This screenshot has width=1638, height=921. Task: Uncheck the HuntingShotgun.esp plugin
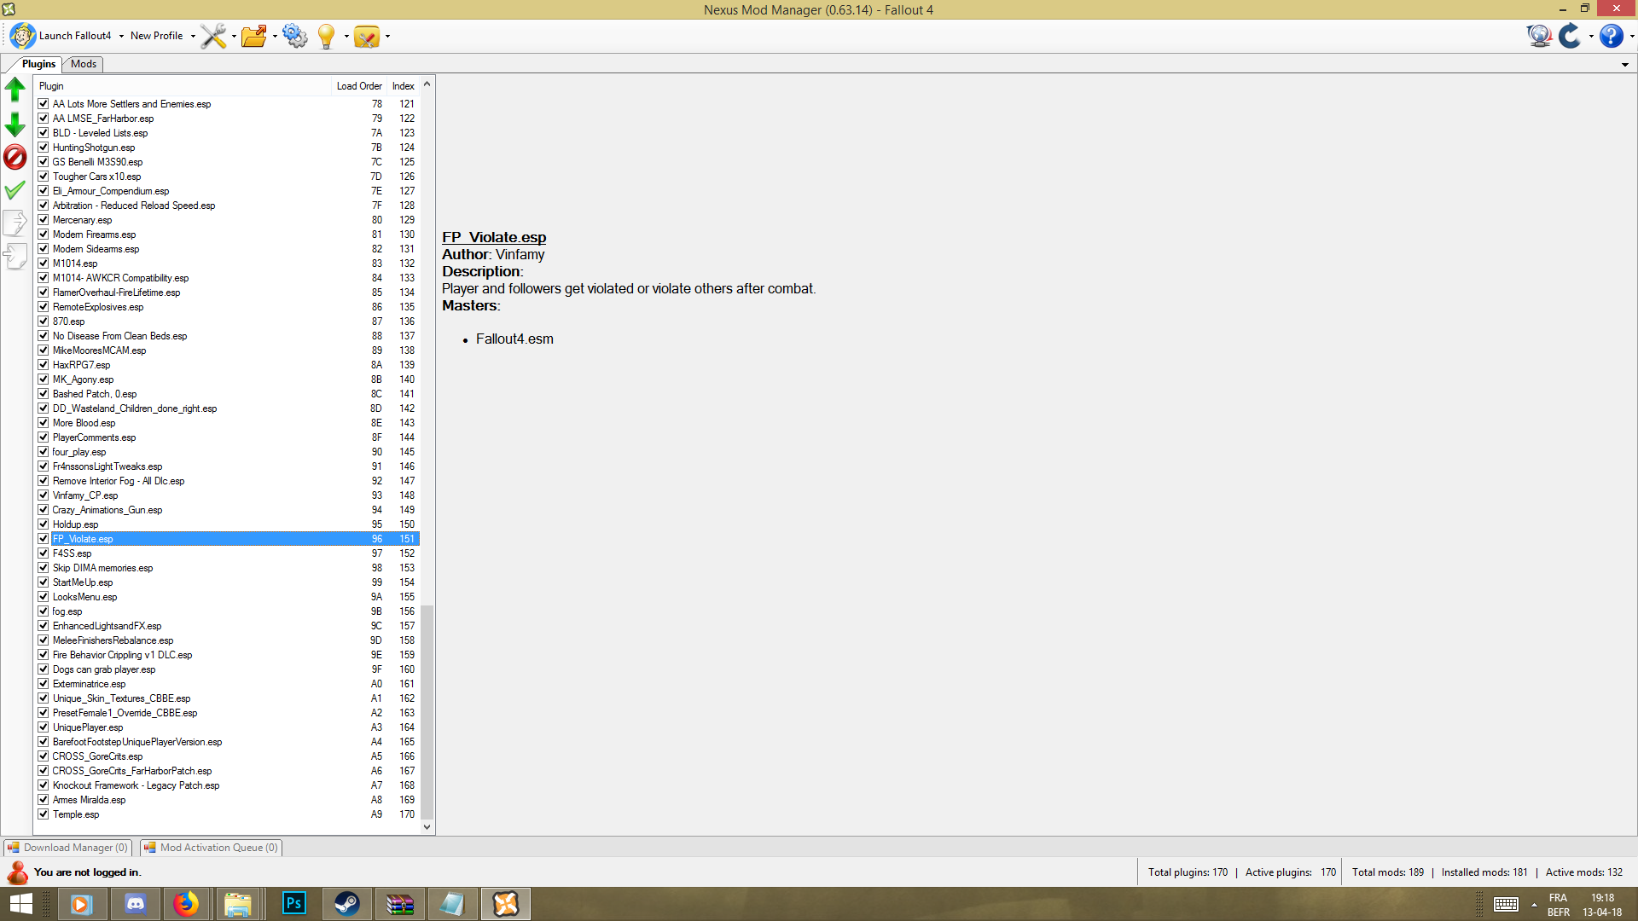click(x=44, y=148)
